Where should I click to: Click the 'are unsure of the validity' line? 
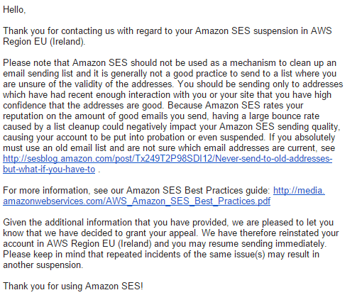coord(173,84)
